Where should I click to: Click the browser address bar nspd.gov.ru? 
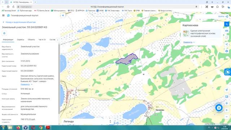pos(26,7)
